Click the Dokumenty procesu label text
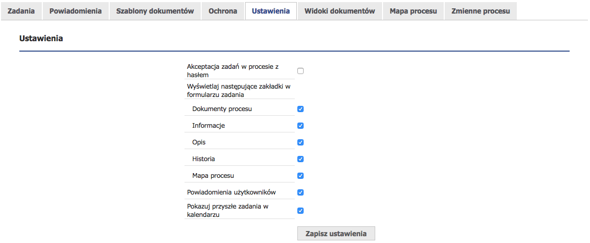 tap(222, 109)
